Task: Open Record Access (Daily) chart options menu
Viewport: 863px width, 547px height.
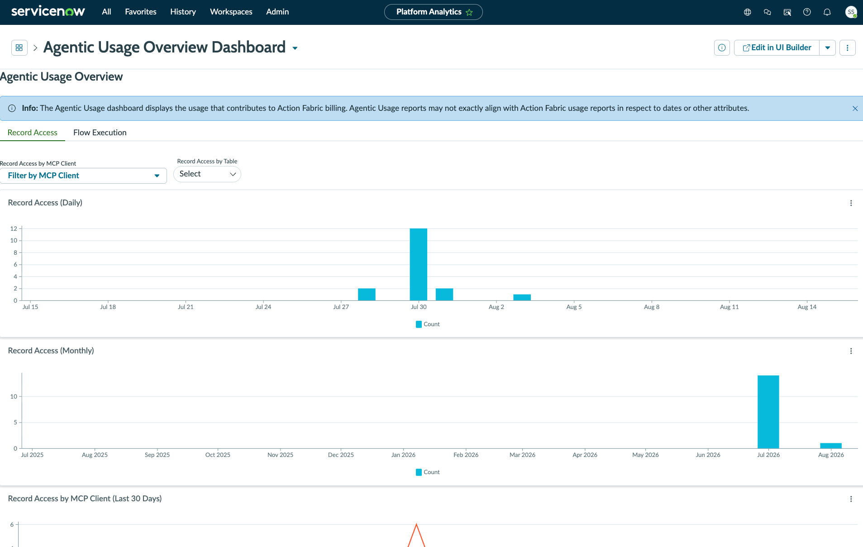Action: pyautogui.click(x=851, y=203)
